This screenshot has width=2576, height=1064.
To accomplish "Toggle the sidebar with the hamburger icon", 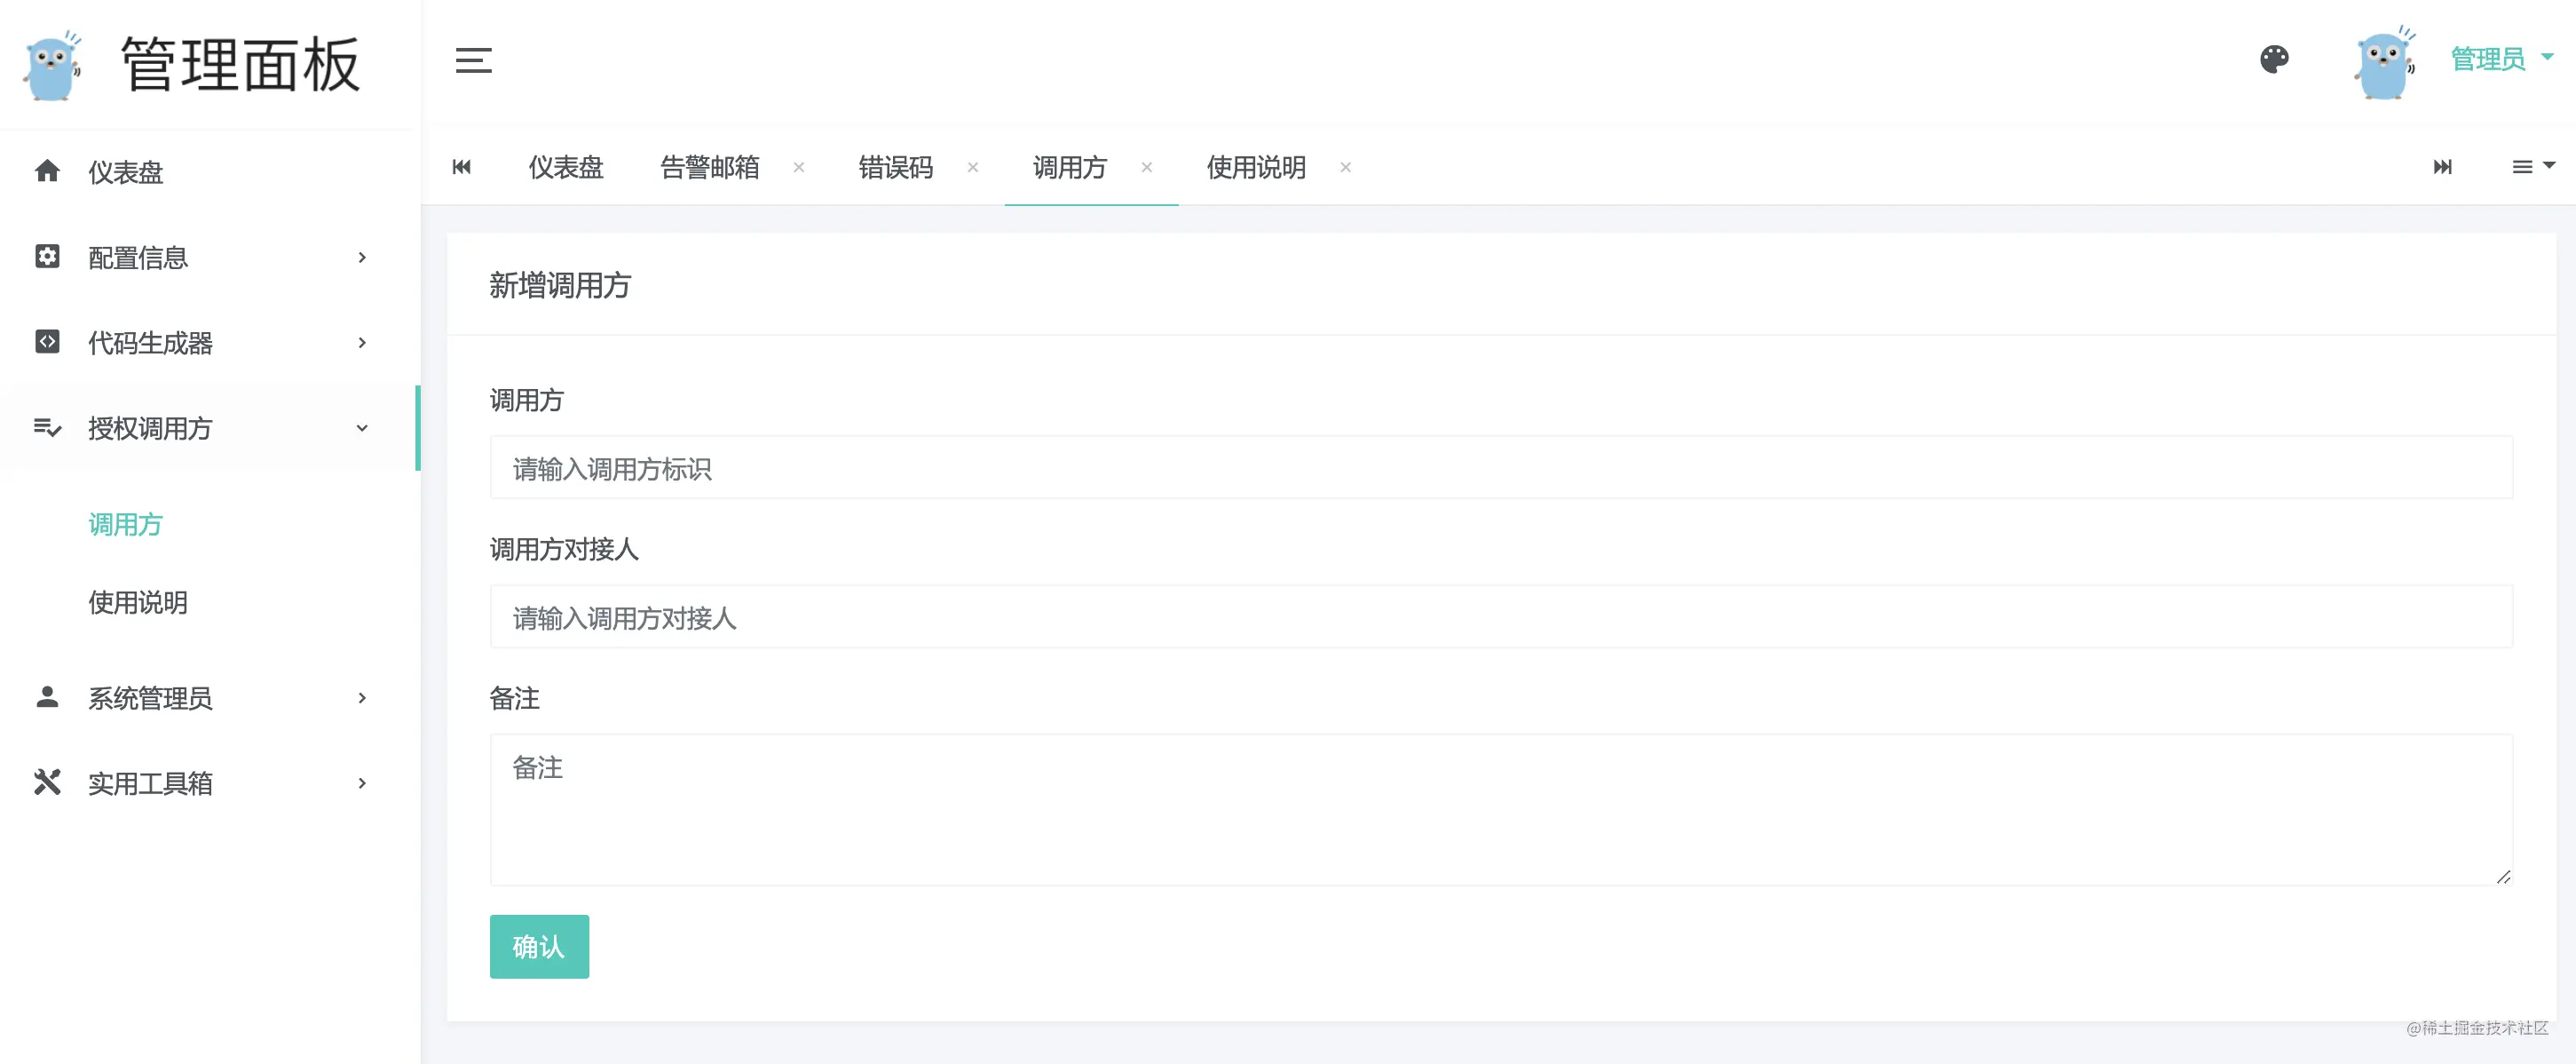I will (x=473, y=60).
